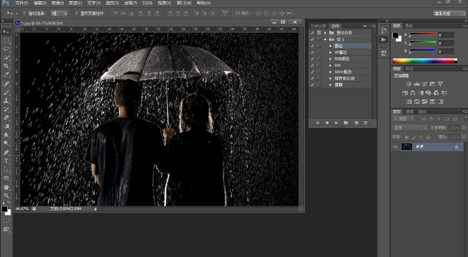Click the trash icon in Actions panel
The image size is (468, 257).
coord(366,123)
